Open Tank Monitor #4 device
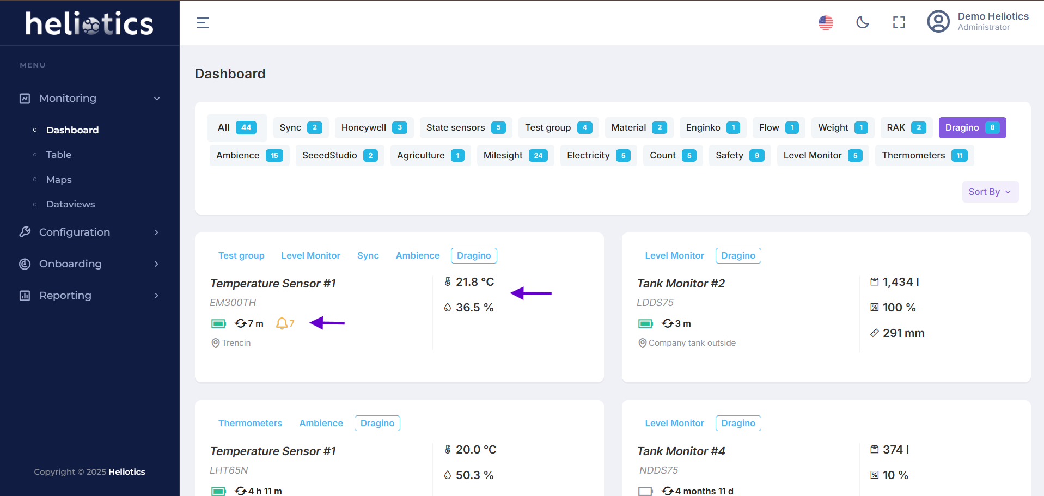 pos(681,451)
